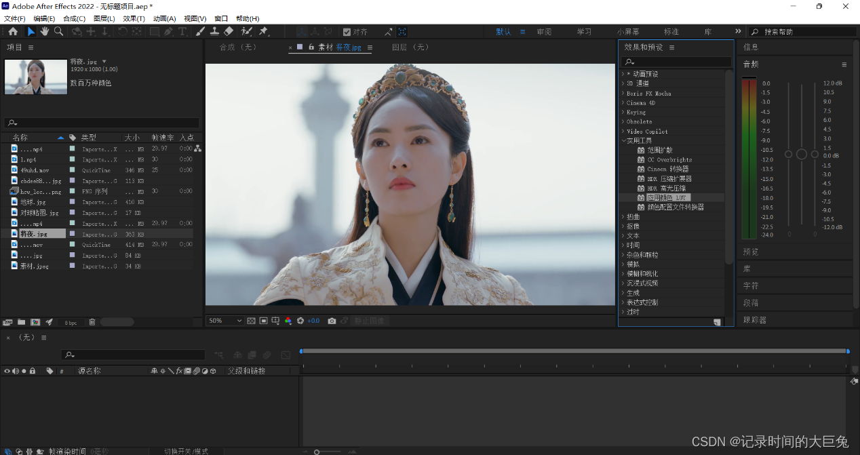Open the show channel RGB icon
The image size is (860, 455).
[288, 321]
